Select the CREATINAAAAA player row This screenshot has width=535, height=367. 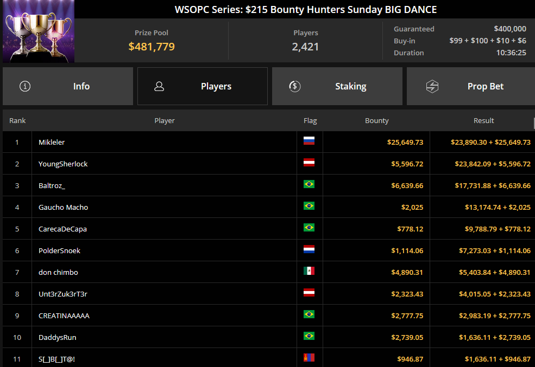(269, 316)
